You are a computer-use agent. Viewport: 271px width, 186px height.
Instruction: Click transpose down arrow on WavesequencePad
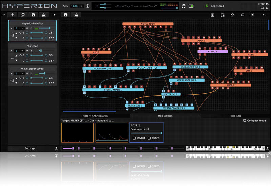(x=16, y=83)
